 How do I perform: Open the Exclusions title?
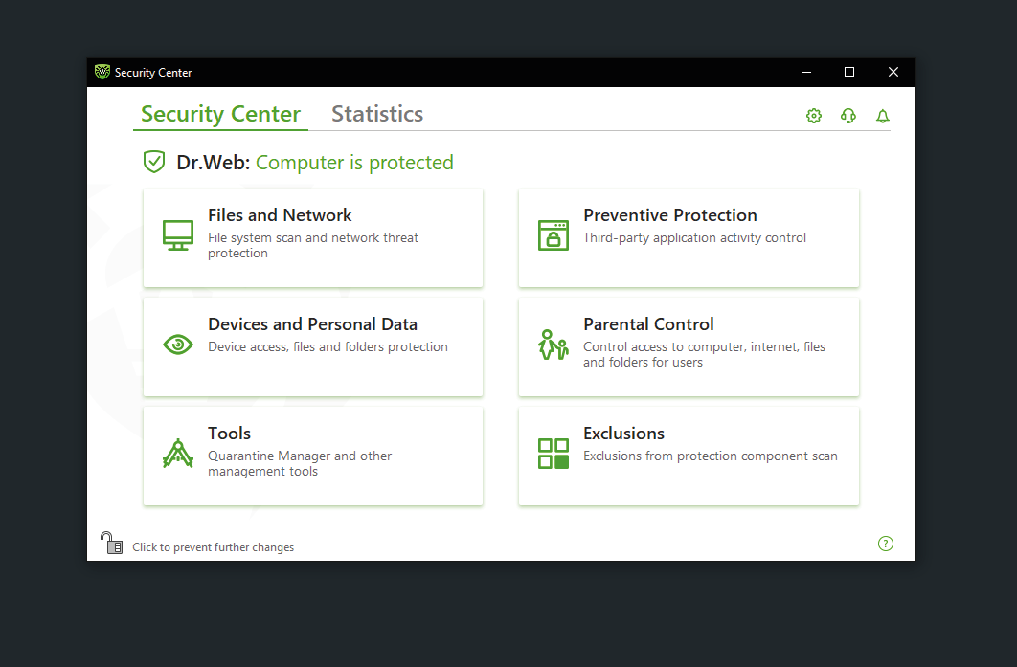[624, 433]
